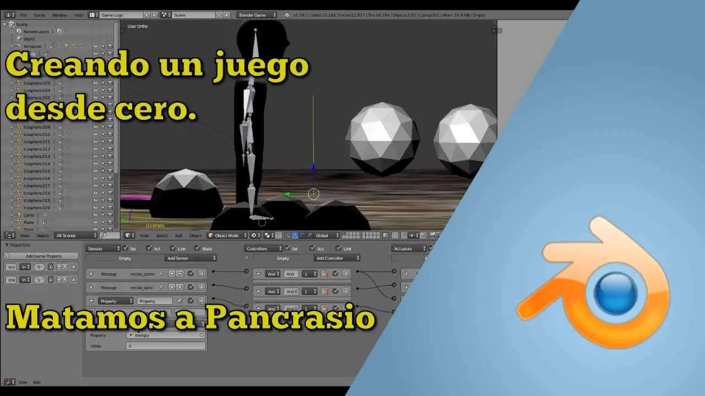Open the File menu

pos(23,15)
